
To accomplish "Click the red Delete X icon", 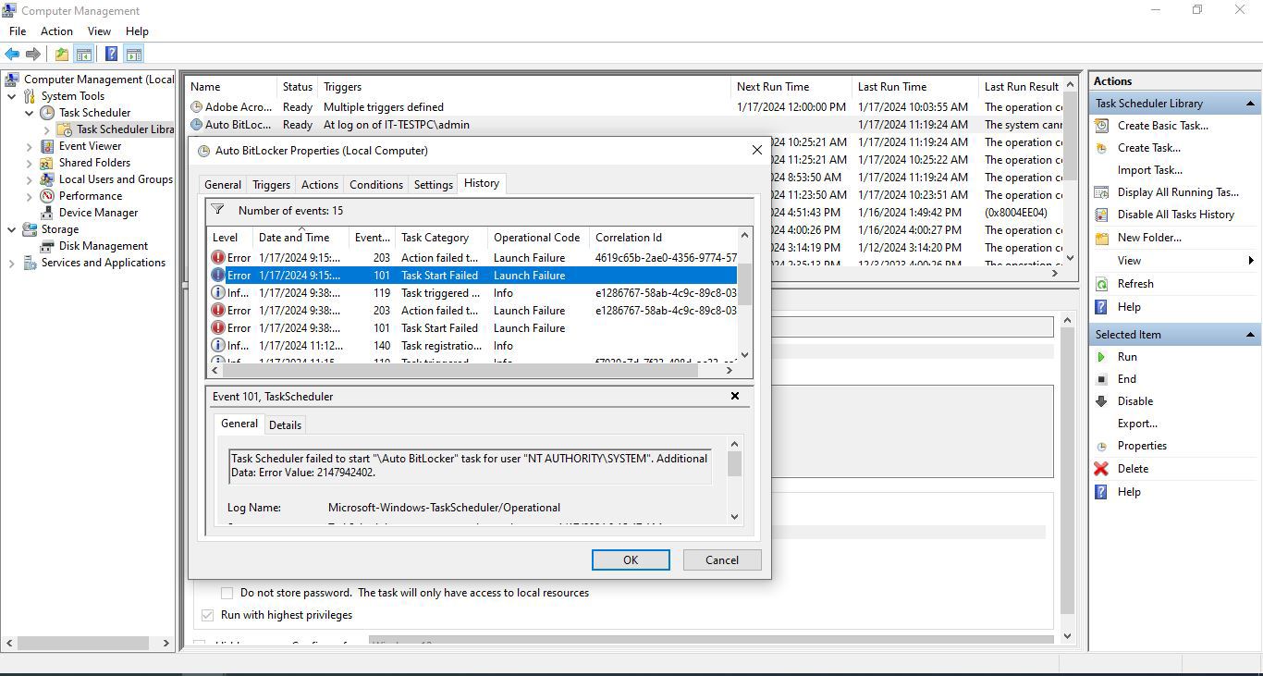I will pyautogui.click(x=1101, y=469).
